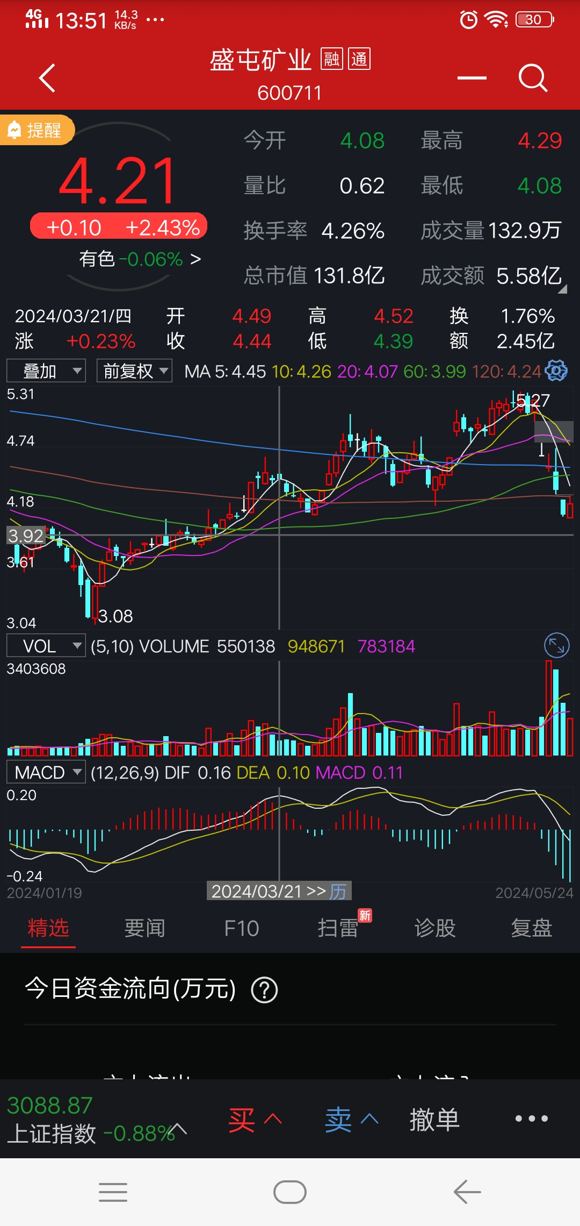Tap the MA 120: 4.24 label
This screenshot has width=580, height=1226.
coord(506,371)
